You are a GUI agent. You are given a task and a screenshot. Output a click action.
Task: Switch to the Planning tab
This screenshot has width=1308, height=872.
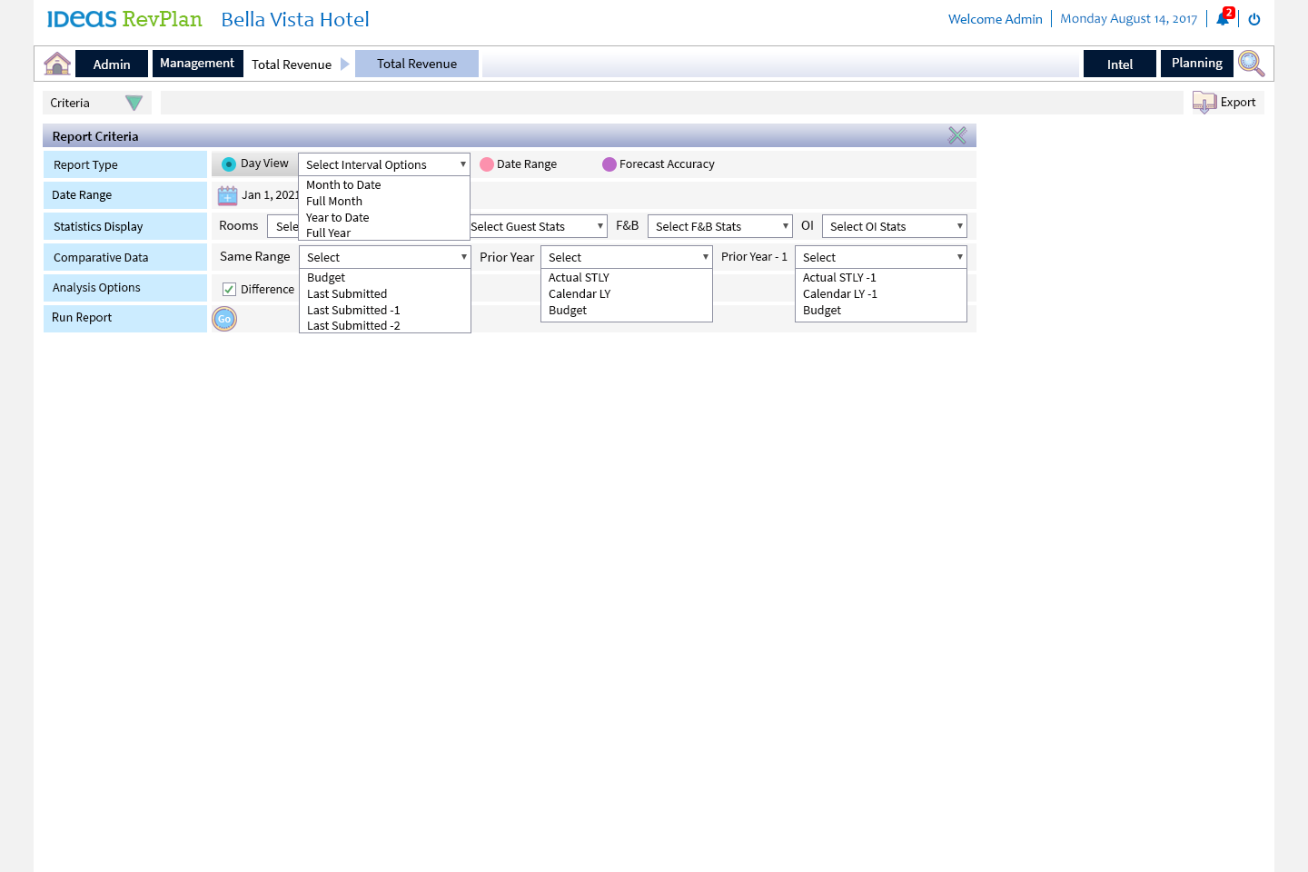pyautogui.click(x=1196, y=64)
